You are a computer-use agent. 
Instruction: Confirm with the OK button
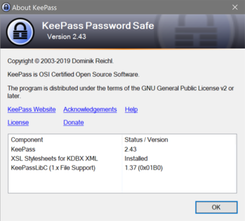(x=216, y=208)
